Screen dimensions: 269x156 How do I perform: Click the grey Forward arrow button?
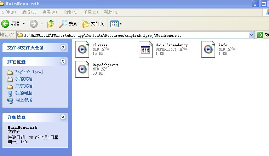click(x=34, y=24)
